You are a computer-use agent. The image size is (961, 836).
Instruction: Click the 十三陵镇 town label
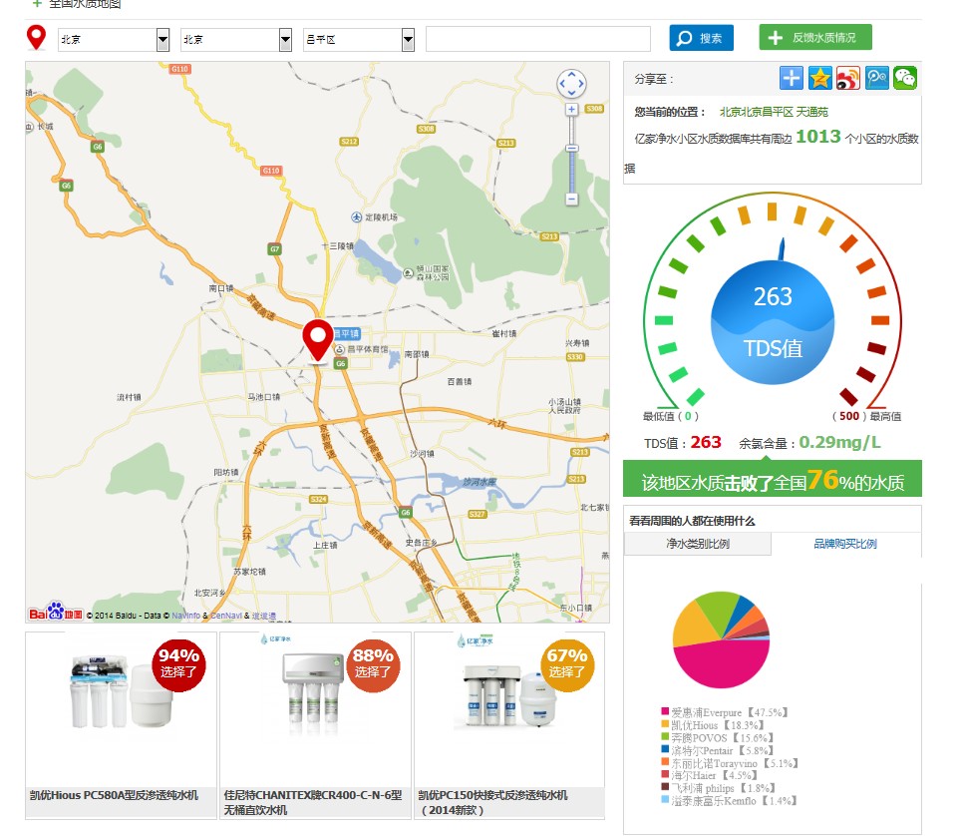[338, 246]
